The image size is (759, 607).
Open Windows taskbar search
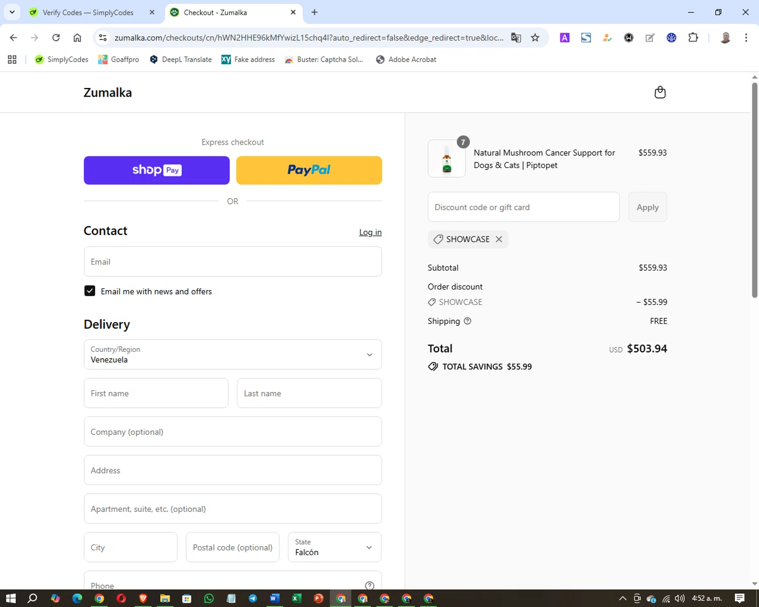tap(33, 598)
